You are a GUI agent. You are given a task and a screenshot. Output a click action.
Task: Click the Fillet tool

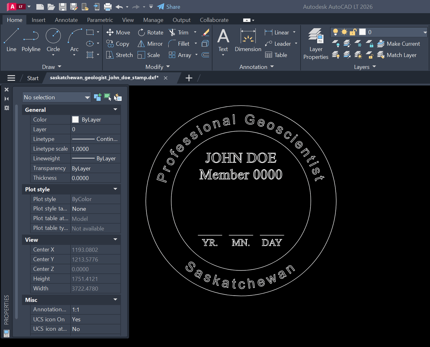[179, 44]
